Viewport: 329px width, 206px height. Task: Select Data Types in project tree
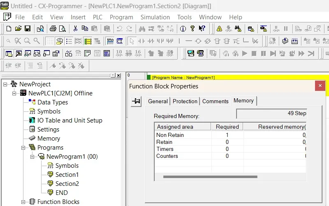click(x=53, y=102)
